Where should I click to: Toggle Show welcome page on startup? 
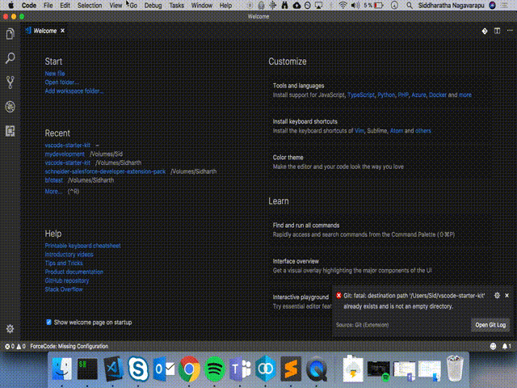[x=48, y=323]
